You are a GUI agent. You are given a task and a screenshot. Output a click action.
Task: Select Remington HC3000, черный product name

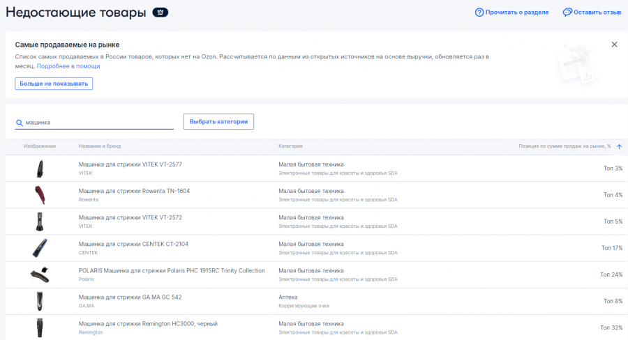pyautogui.click(x=148, y=323)
